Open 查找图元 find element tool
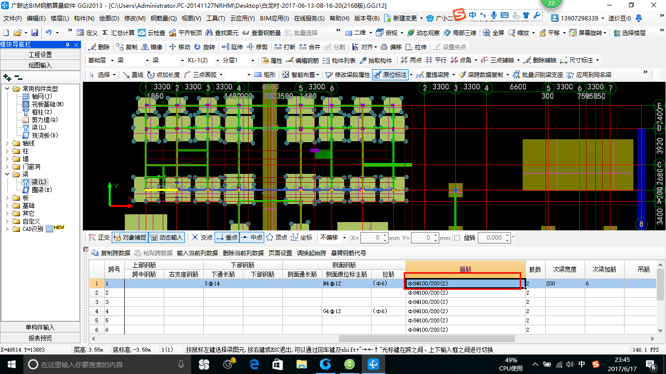Screen dimensions: 666x374 (x=222, y=33)
